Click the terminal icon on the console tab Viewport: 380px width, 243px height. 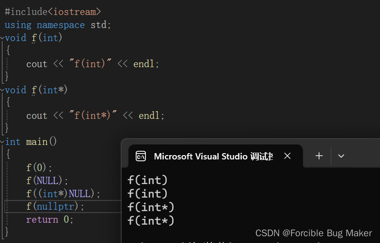[x=141, y=156]
